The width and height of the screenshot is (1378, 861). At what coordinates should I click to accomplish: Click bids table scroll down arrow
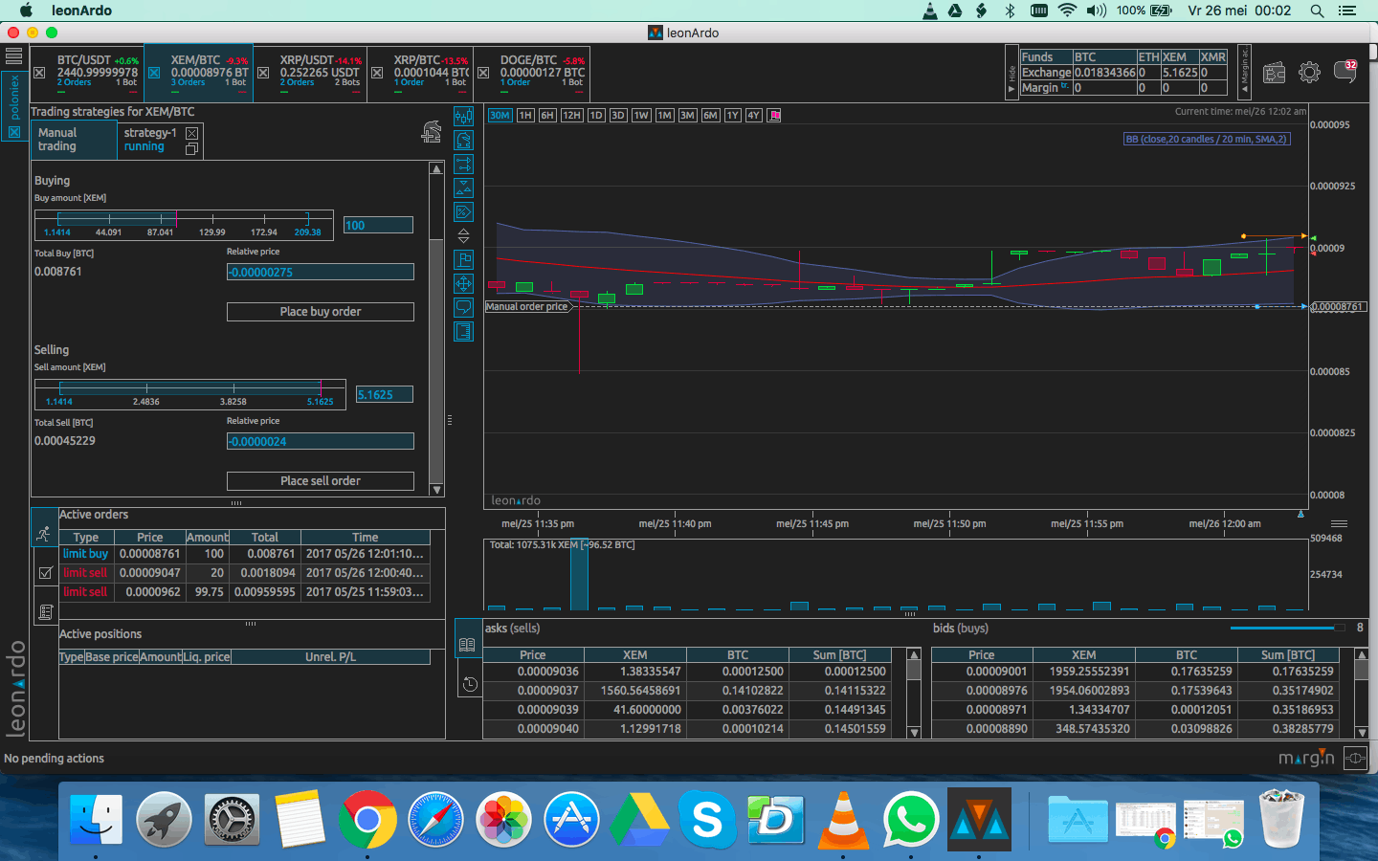pos(1362,732)
